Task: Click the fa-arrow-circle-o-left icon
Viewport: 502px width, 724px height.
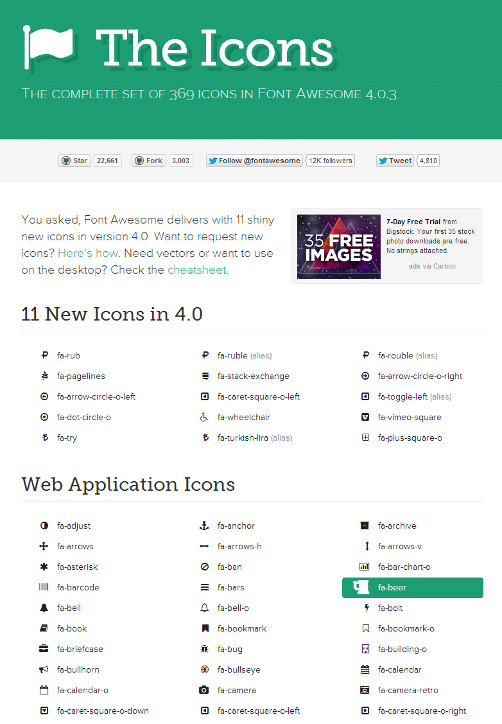Action: point(44,396)
